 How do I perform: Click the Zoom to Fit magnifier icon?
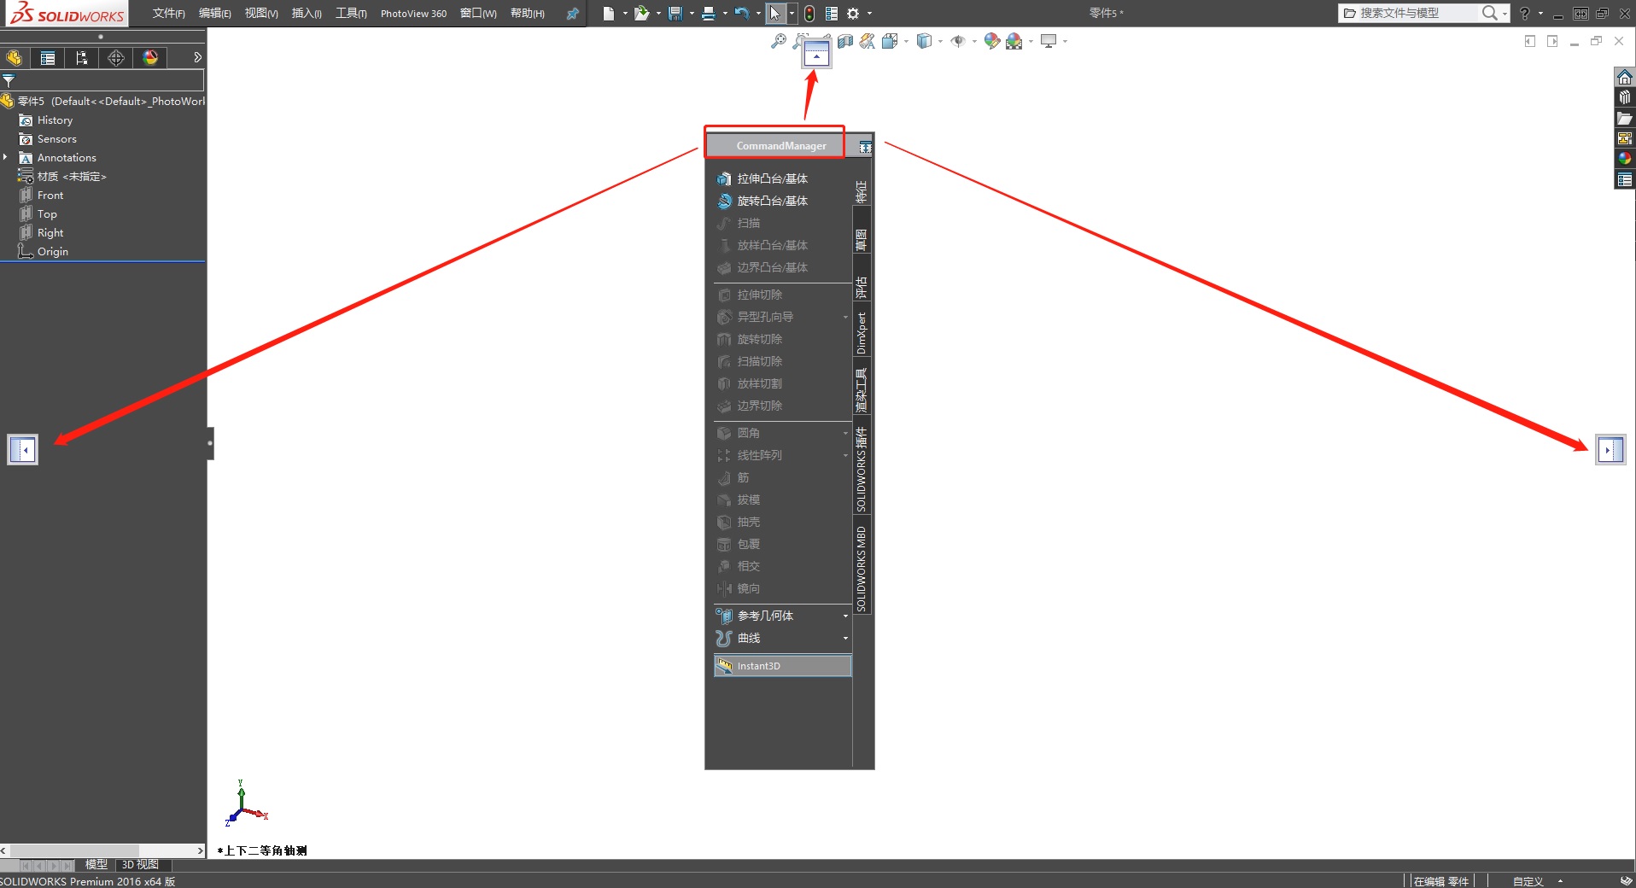(779, 41)
